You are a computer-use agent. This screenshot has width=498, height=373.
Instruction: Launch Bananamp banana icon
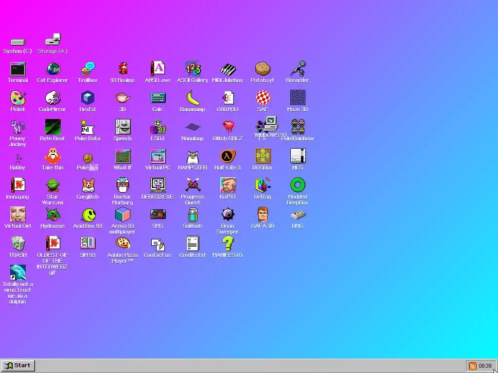pos(193,98)
